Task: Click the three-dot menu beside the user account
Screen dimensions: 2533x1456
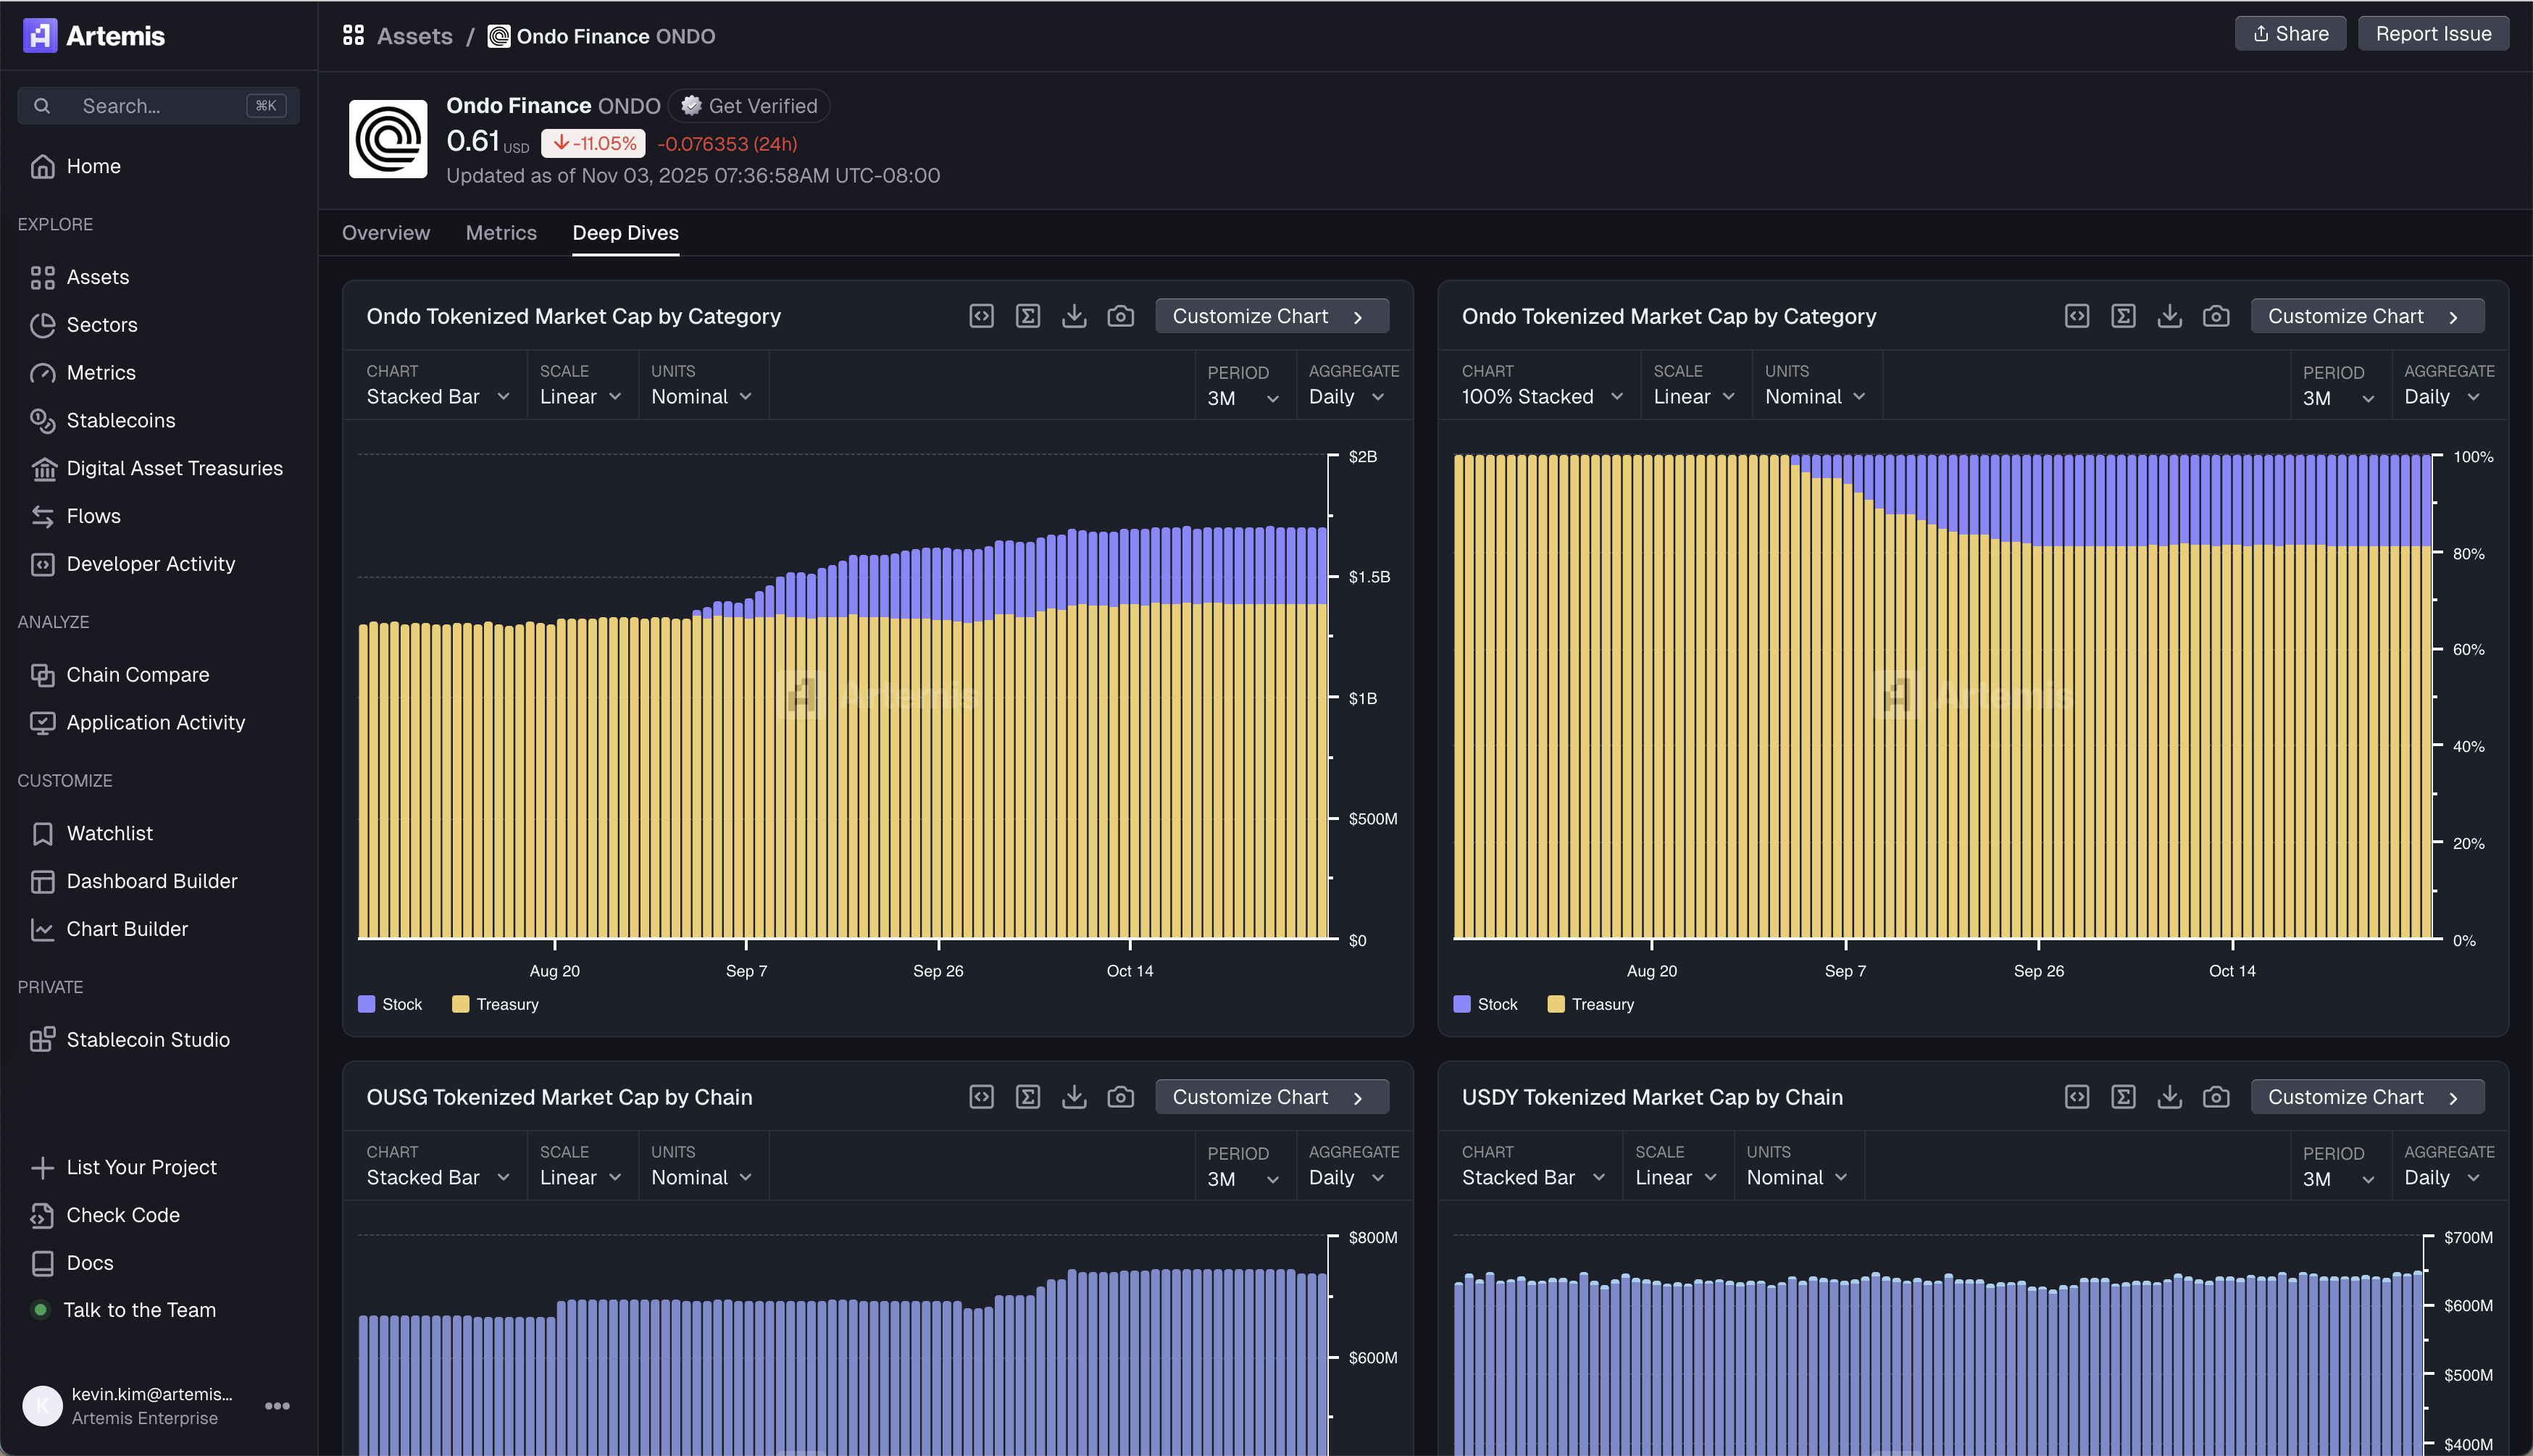Action: pos(277,1405)
